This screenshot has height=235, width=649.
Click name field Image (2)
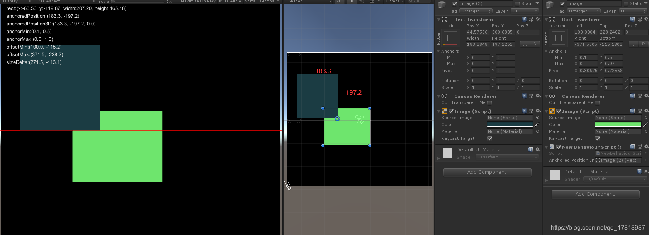pyautogui.click(x=486, y=3)
